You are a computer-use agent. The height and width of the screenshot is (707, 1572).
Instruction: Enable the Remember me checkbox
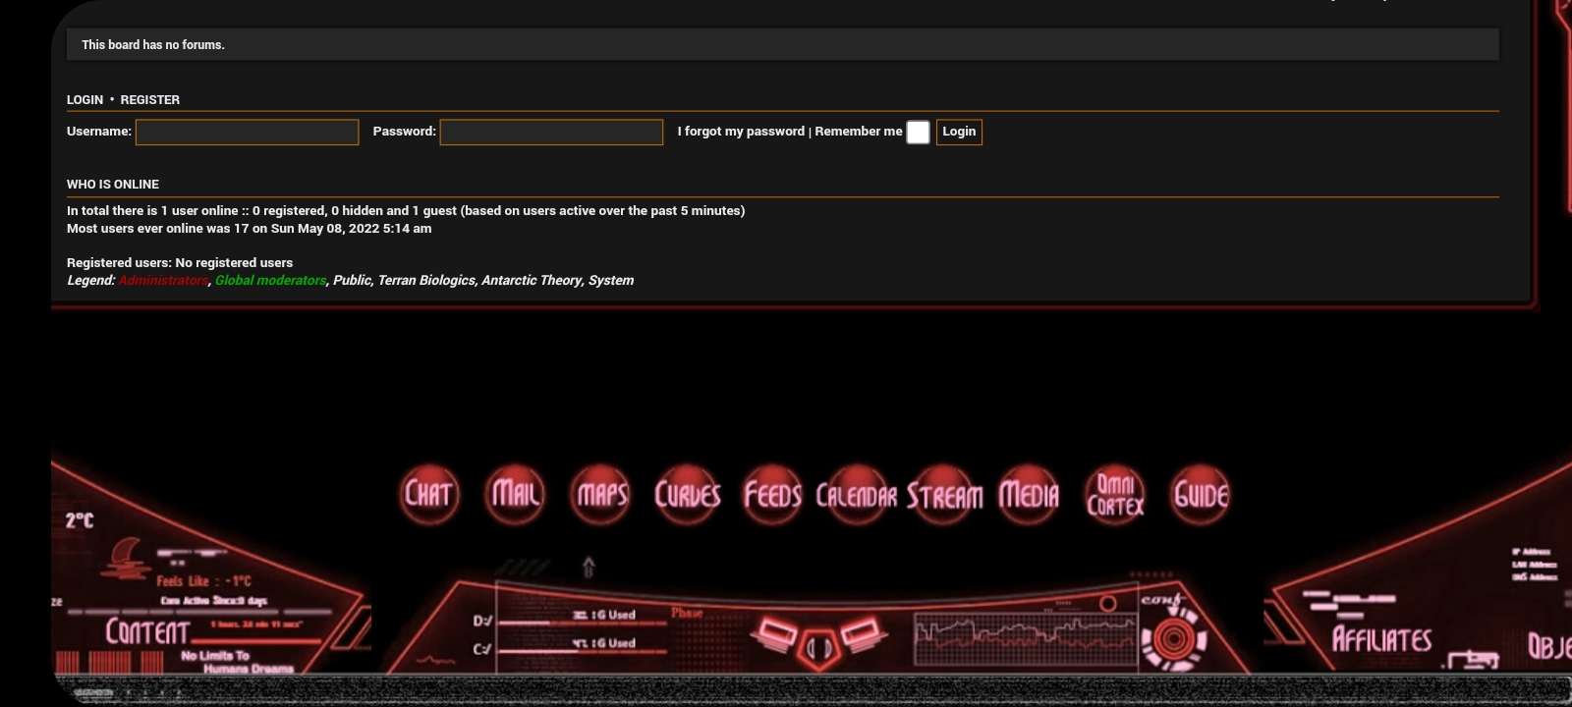coord(918,133)
